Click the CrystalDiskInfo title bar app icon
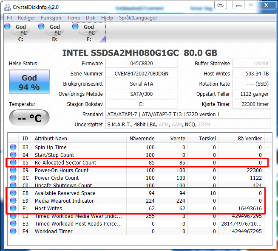The image size is (278, 251). [7, 7]
